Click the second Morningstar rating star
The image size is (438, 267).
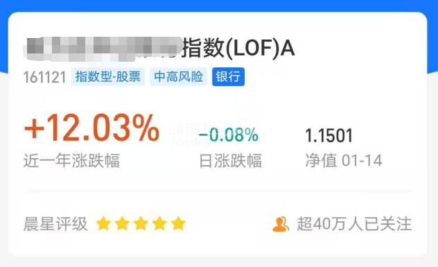point(123,224)
